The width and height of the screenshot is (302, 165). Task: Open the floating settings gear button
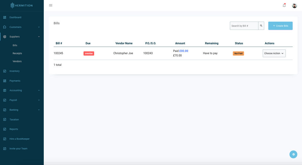[x=293, y=154]
